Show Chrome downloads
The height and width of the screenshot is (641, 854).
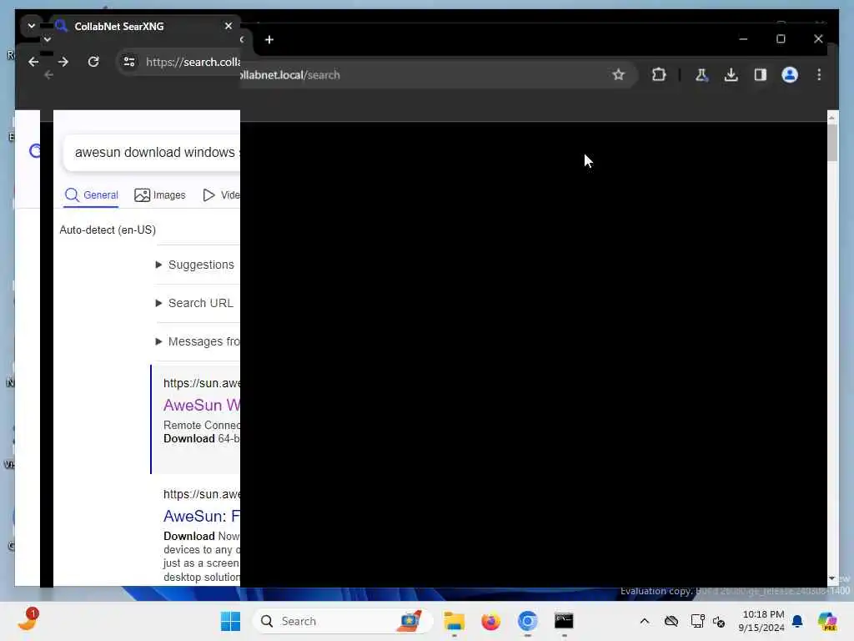[x=731, y=74]
